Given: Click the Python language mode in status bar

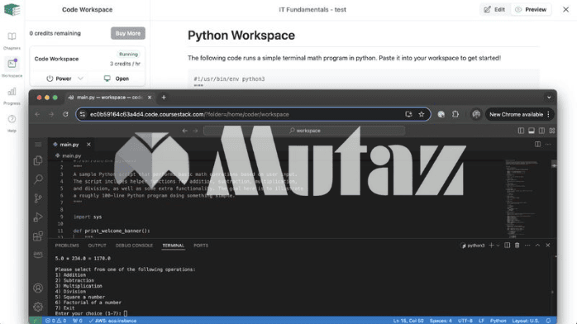Looking at the screenshot, I should [x=498, y=321].
